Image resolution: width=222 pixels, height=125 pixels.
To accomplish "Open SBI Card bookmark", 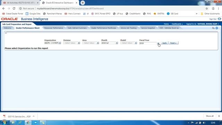I will pyautogui.click(x=172, y=14).
